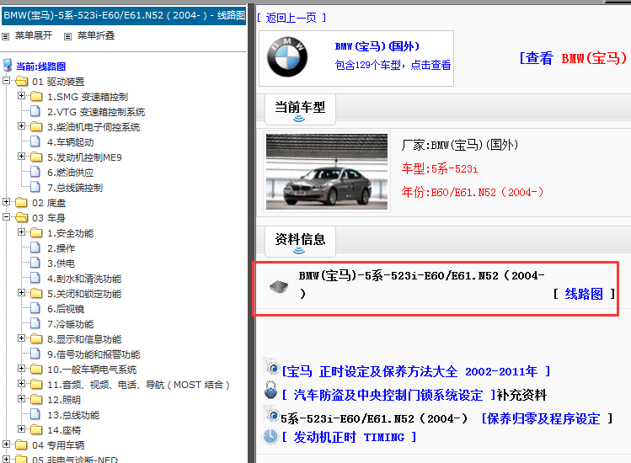
Task: Click the 当前:线路图 heading
Action: [40, 67]
